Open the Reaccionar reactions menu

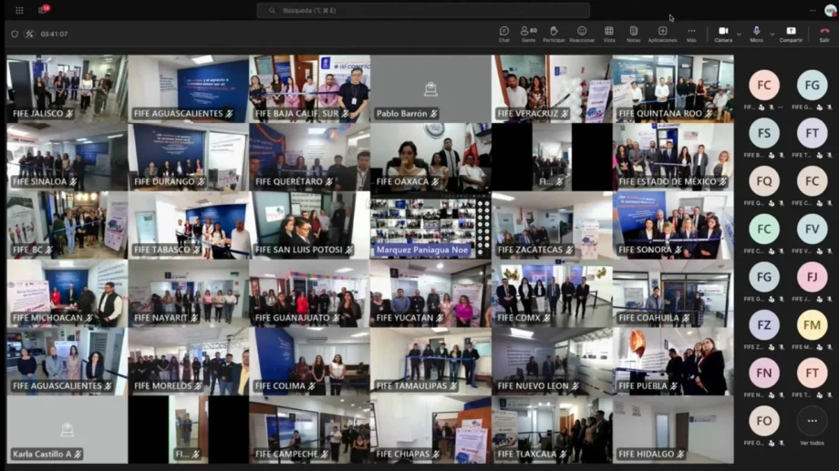click(x=582, y=34)
